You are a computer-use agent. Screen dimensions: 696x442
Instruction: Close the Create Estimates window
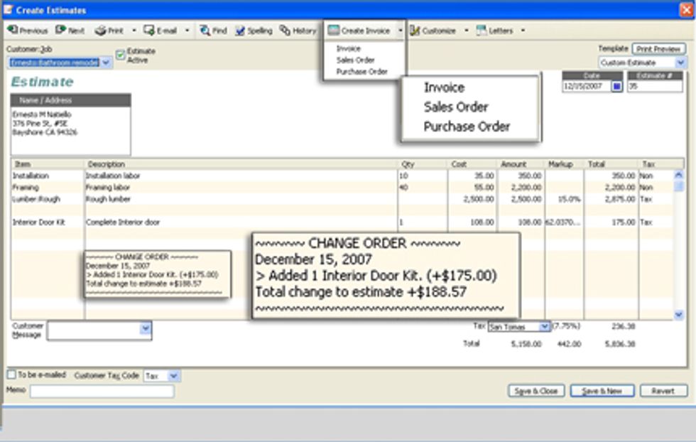(x=686, y=10)
